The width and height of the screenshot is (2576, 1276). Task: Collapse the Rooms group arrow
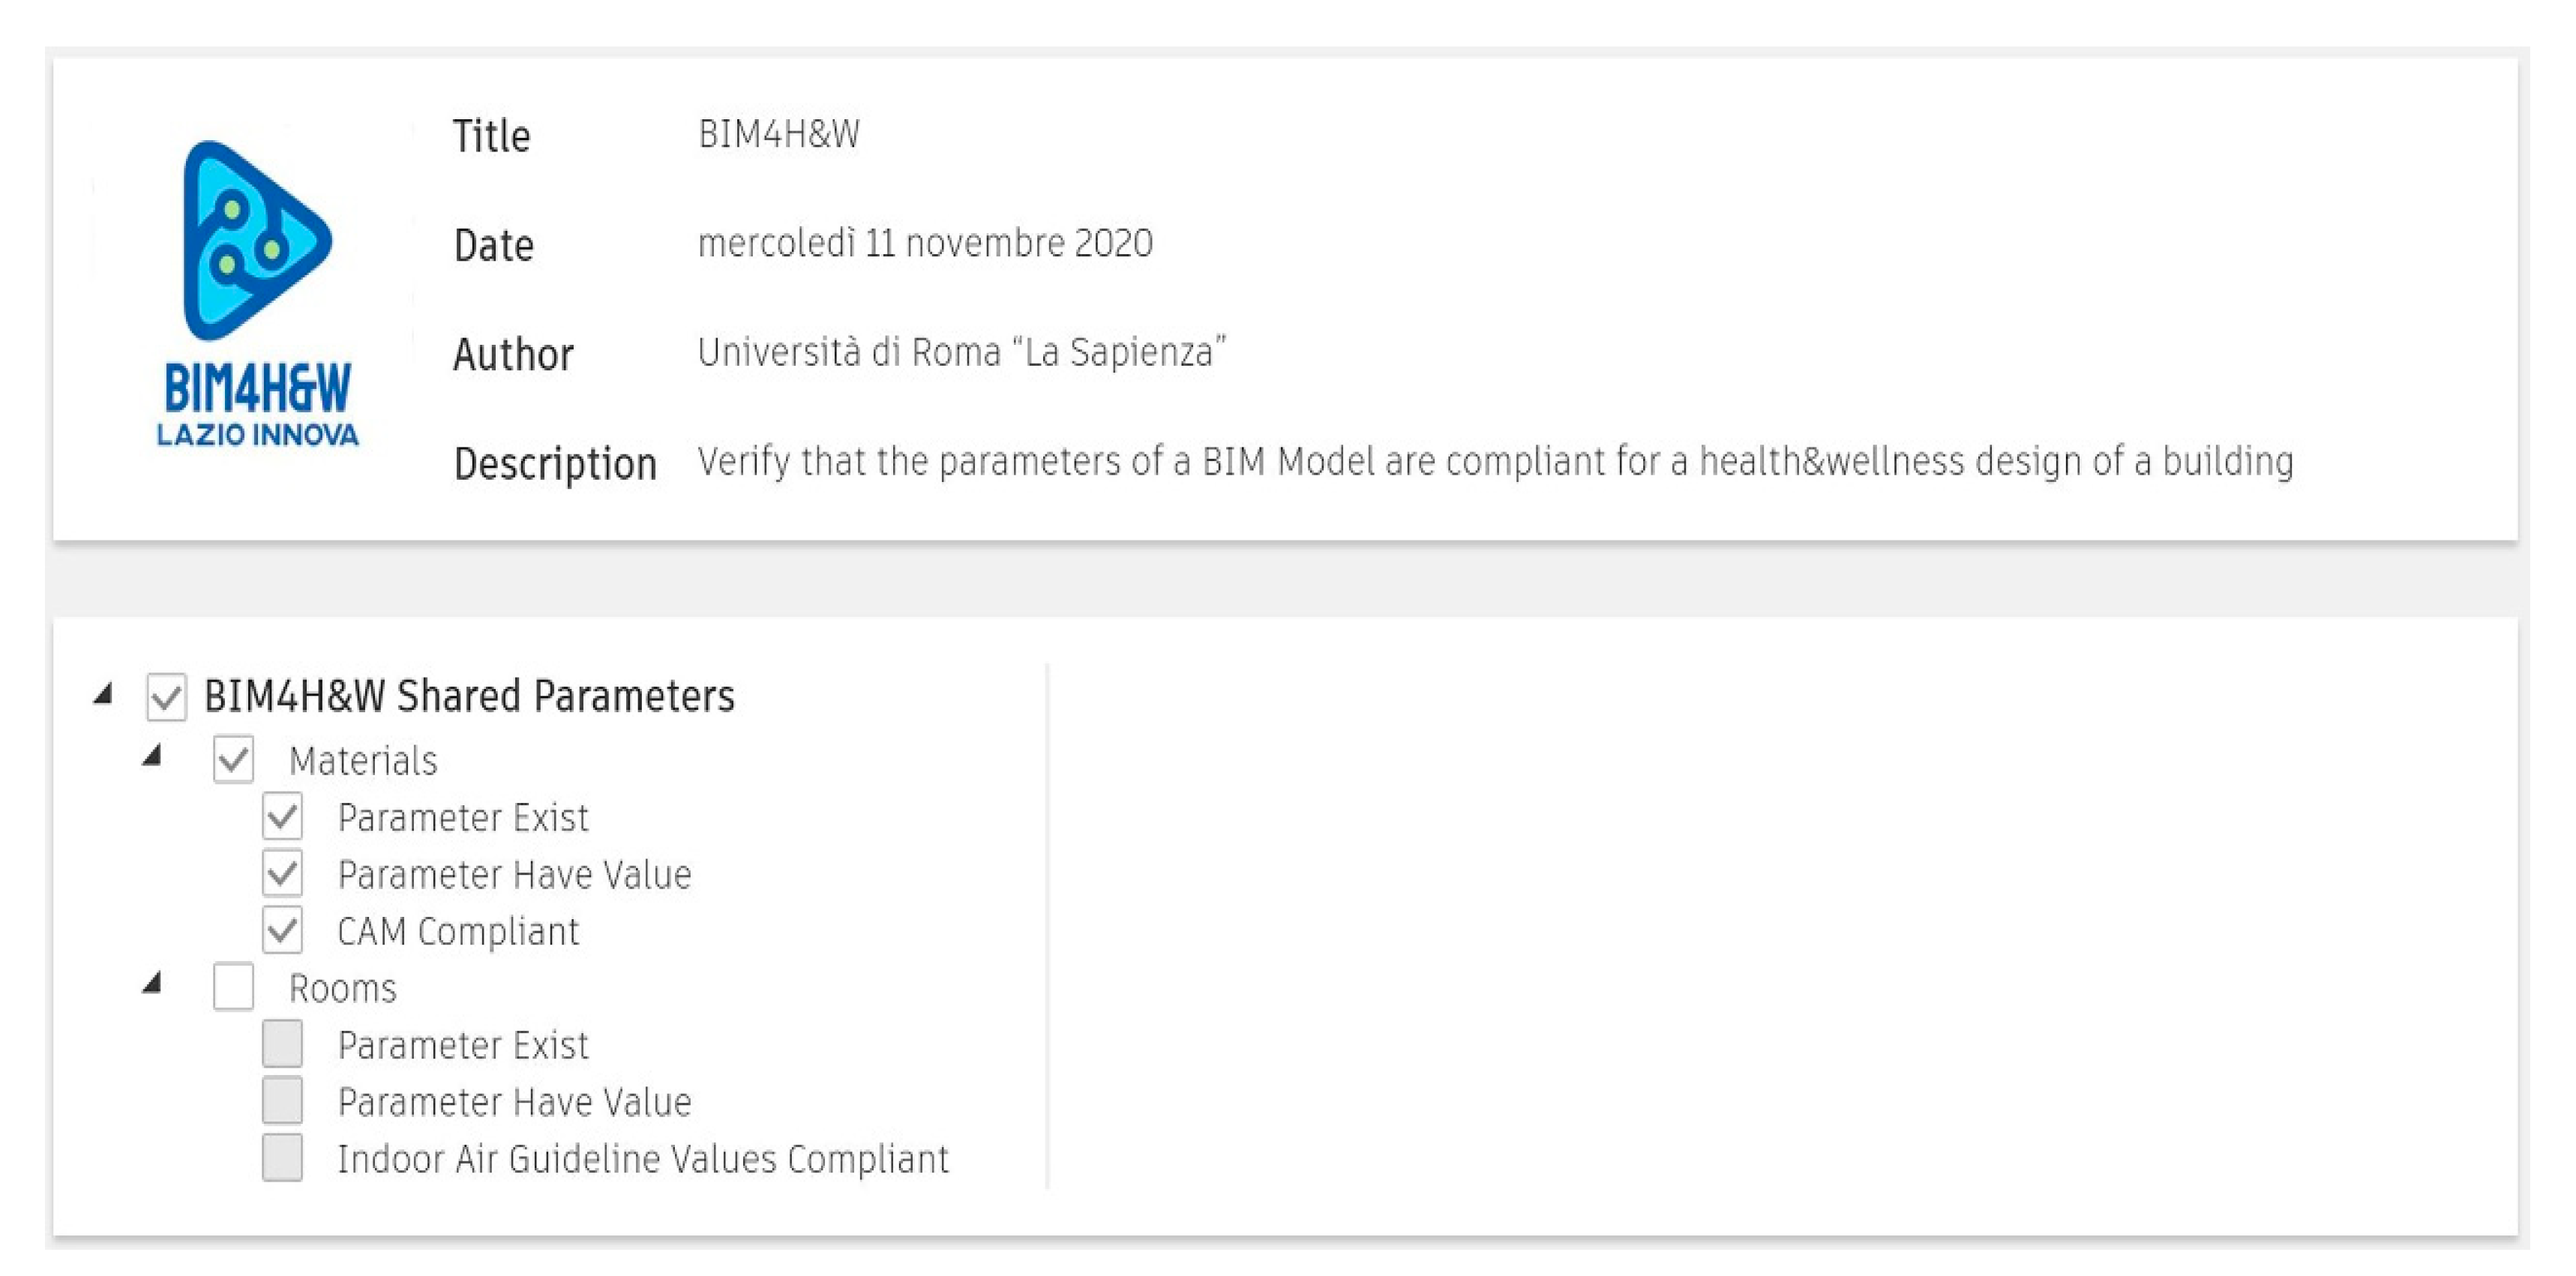(152, 983)
